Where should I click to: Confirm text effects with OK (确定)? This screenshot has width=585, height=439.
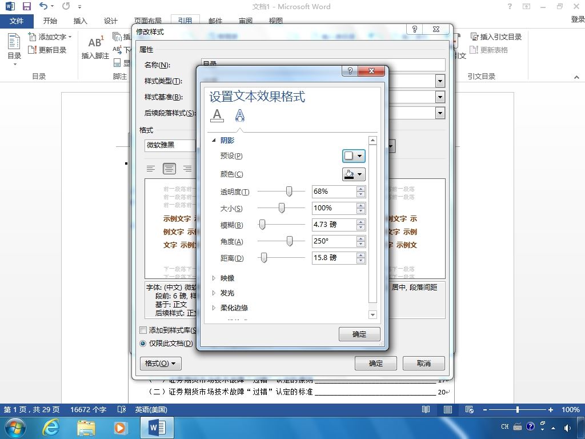[359, 334]
